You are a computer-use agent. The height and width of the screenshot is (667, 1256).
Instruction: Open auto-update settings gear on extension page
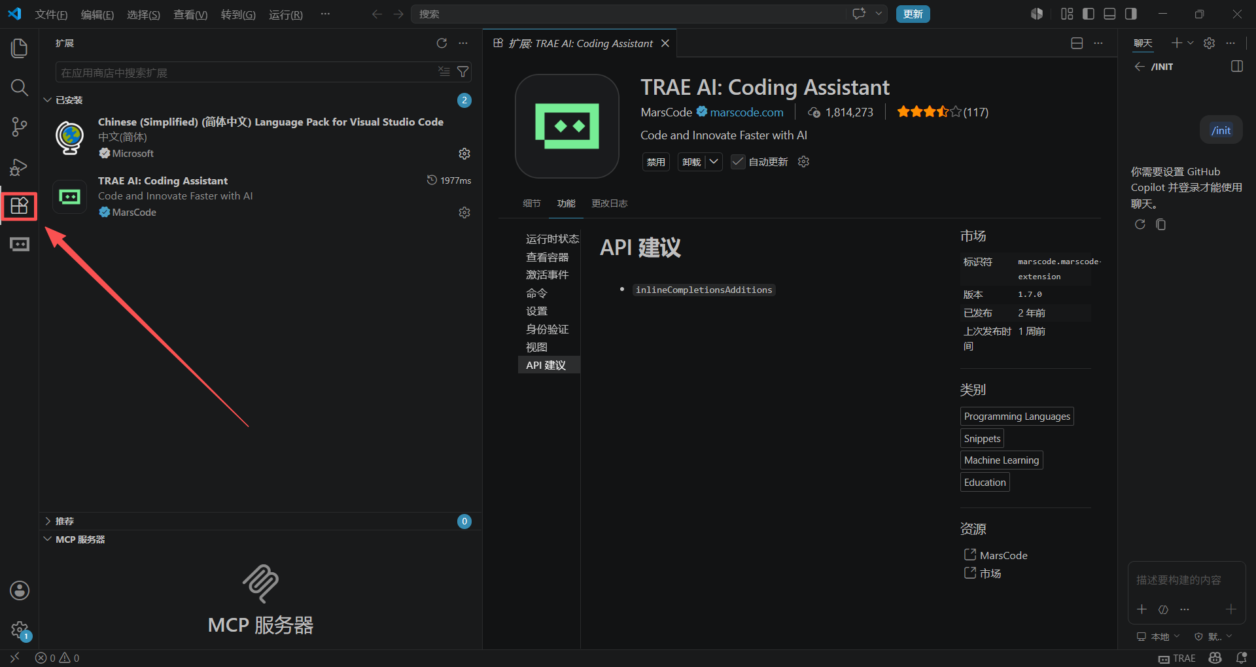point(803,162)
